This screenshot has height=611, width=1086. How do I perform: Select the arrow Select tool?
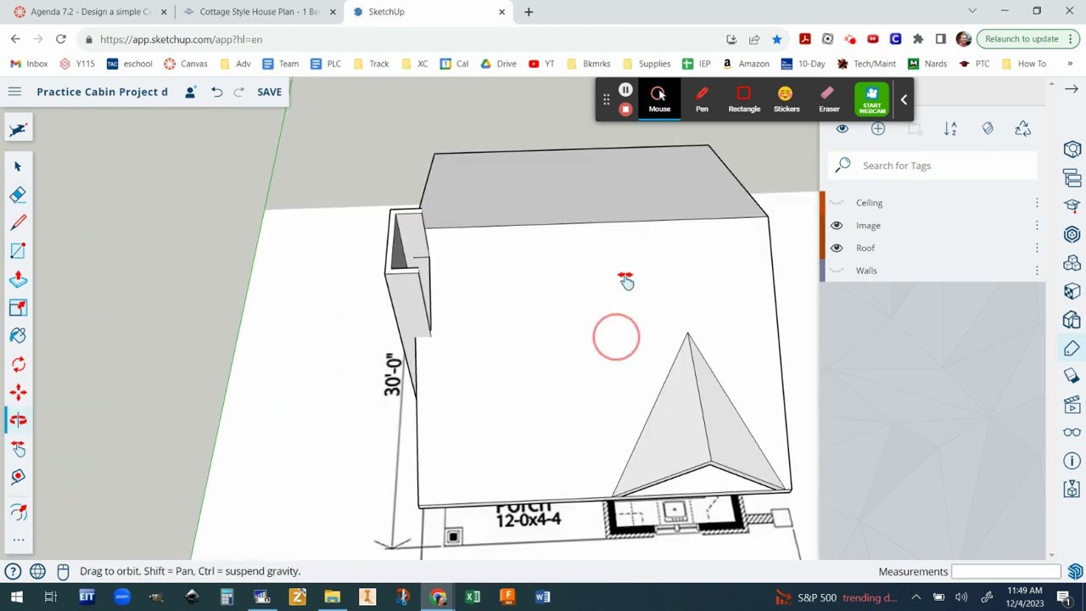[18, 166]
